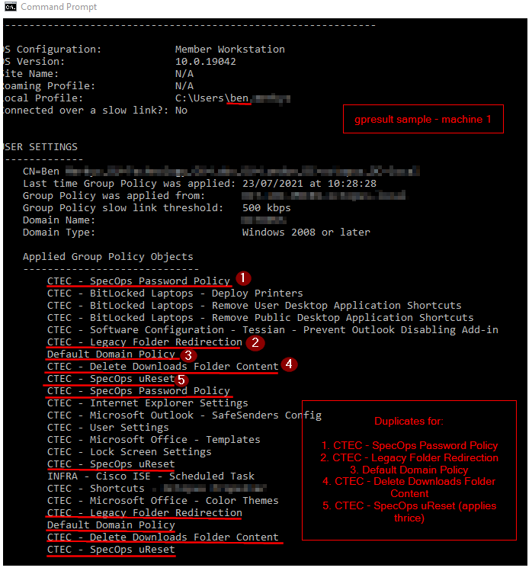Click the OS version value '10.0.19042'
The width and height of the screenshot is (532, 571).
(x=205, y=62)
